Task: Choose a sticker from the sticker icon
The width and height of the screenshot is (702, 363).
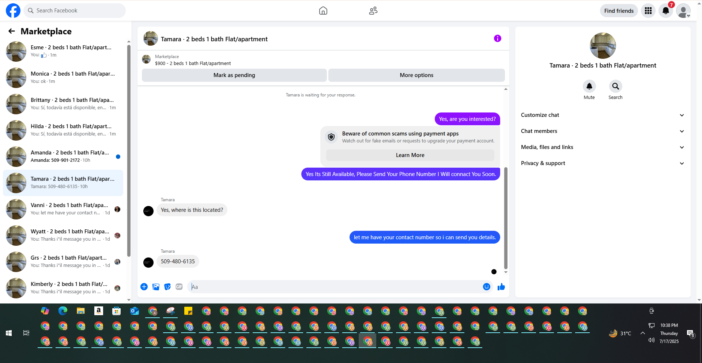Action: [167, 287]
